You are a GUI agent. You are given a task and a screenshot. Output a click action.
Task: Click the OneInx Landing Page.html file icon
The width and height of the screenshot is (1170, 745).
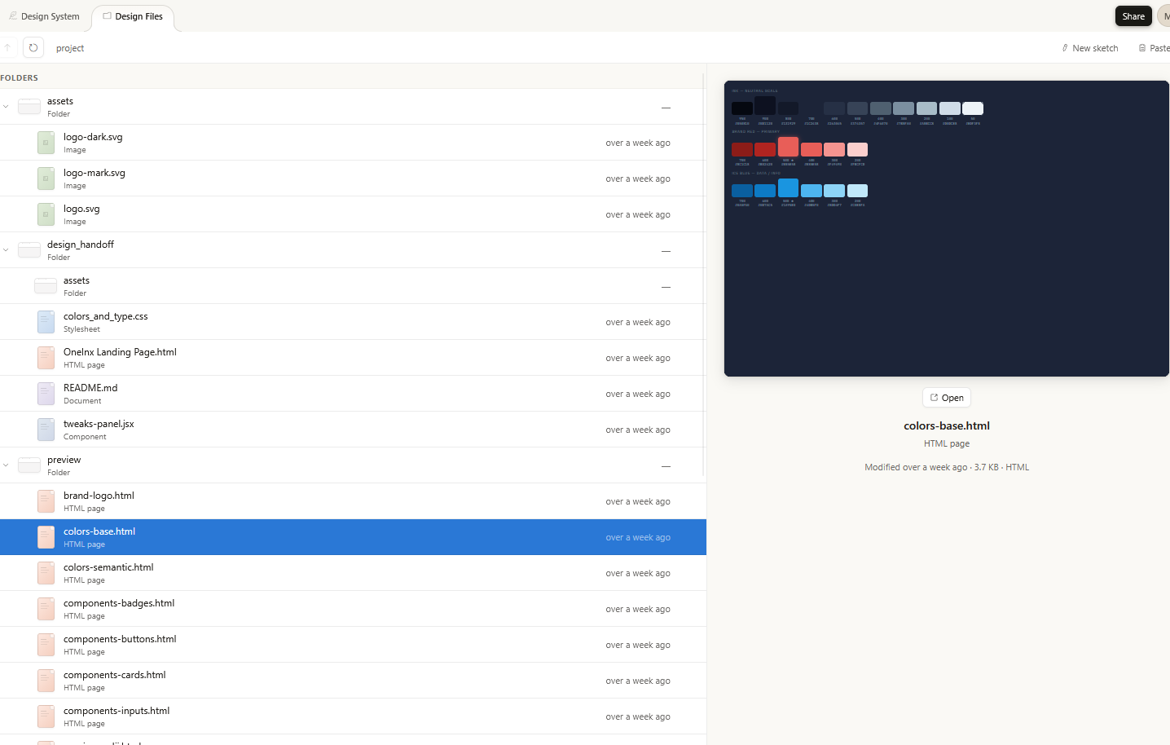point(46,358)
